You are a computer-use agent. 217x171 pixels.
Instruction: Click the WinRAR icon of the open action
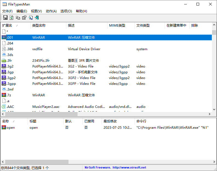point(4,128)
